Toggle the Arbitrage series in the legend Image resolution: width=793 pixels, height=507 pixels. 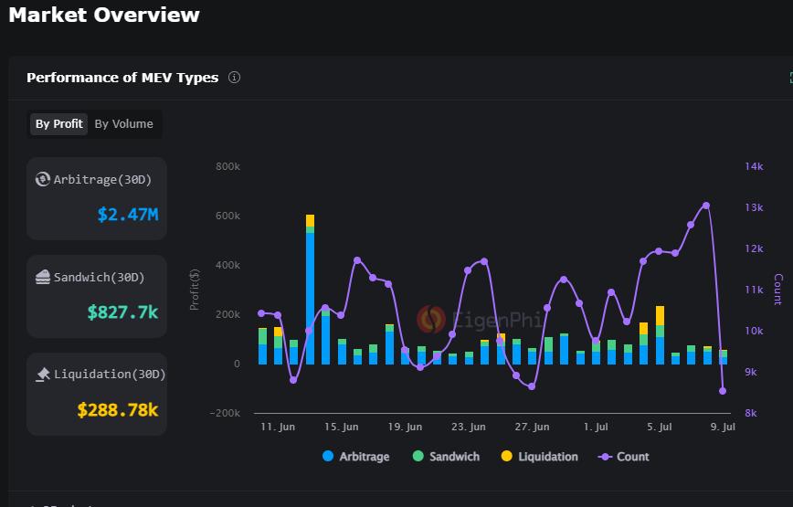(x=356, y=457)
